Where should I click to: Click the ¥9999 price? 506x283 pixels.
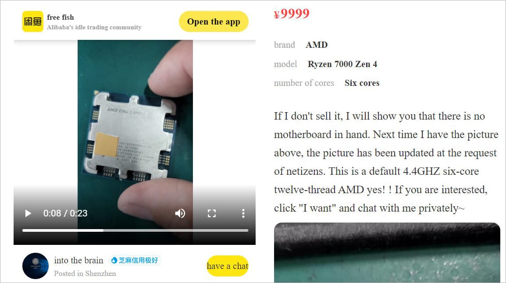[292, 14]
